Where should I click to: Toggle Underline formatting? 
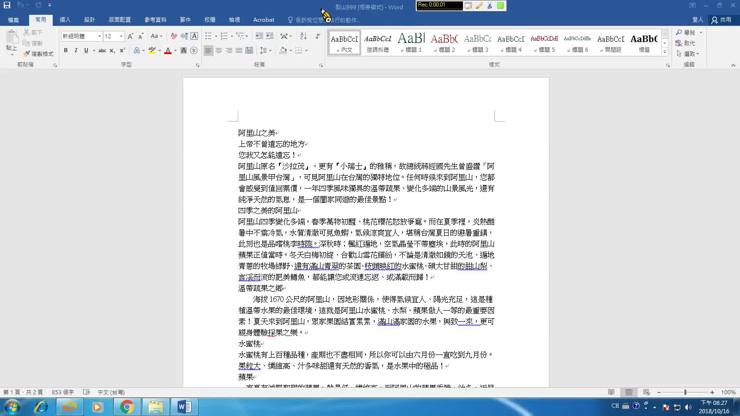(x=86, y=50)
